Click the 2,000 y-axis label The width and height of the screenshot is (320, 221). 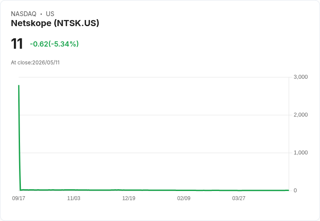point(300,115)
